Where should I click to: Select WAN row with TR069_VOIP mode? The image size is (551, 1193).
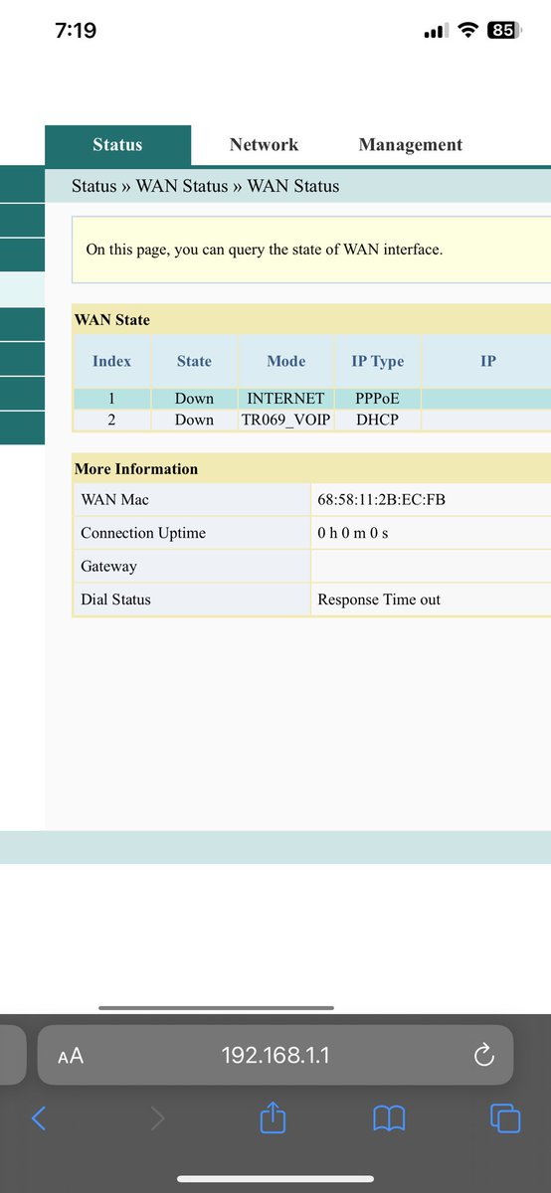311,420
